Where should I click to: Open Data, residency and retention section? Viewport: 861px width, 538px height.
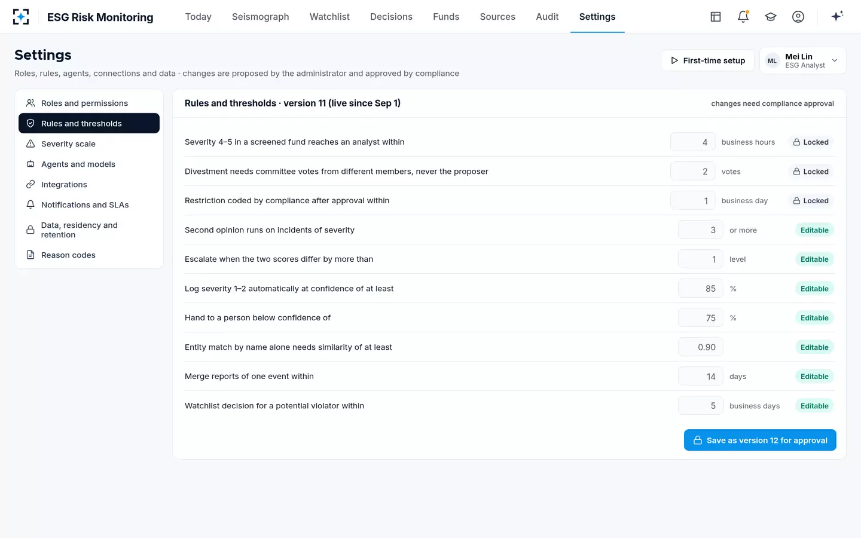click(89, 230)
